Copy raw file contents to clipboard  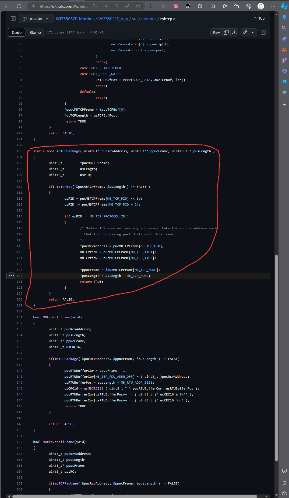coord(226,32)
